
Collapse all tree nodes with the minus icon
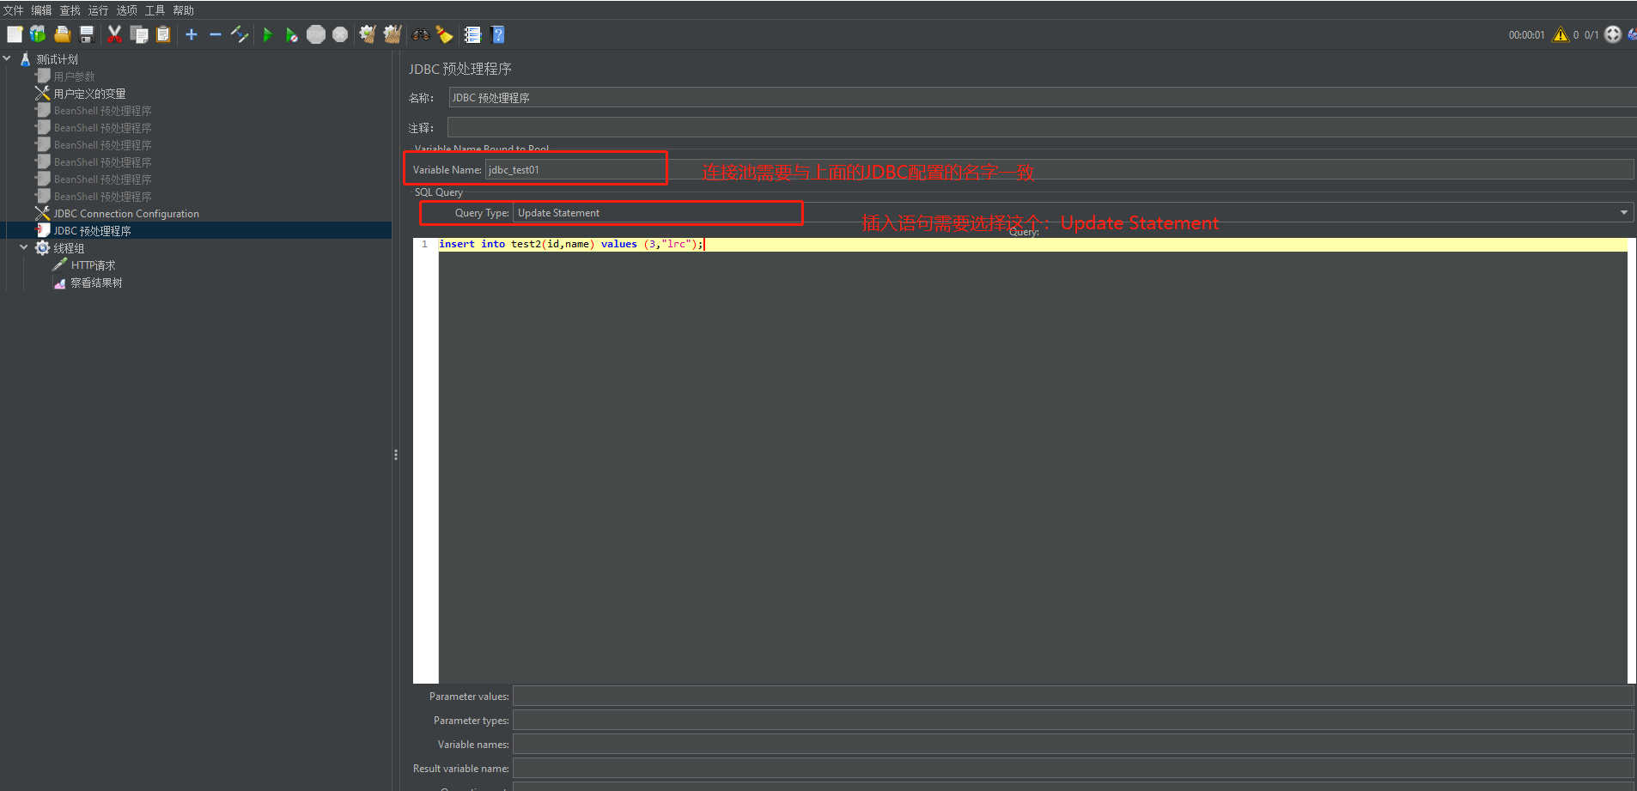tap(216, 34)
